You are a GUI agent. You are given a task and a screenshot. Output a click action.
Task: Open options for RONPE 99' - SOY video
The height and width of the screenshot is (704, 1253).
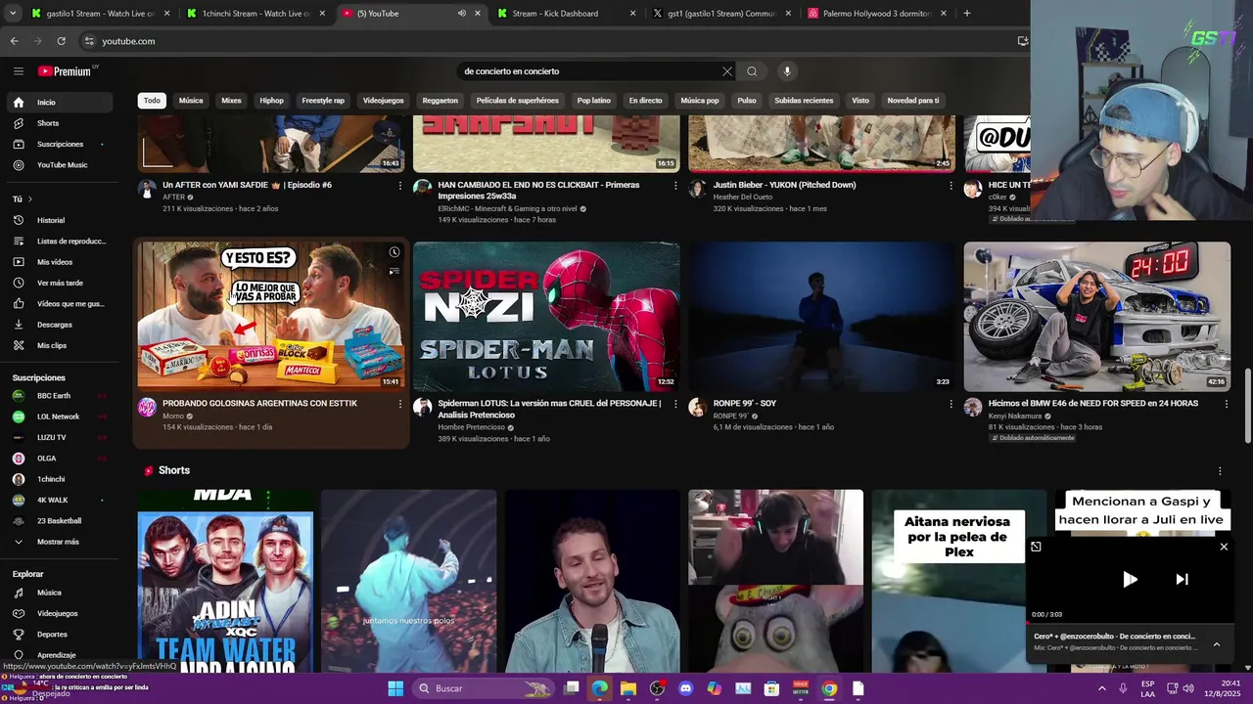[951, 404]
